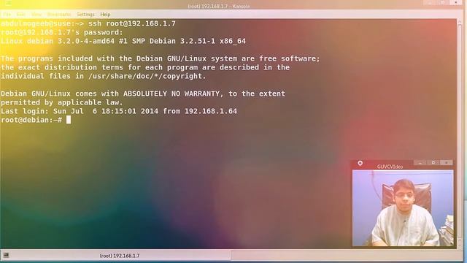The width and height of the screenshot is (467, 263).
Task: Click the "root@192.168.1.7's password:" line
Action: [61, 32]
